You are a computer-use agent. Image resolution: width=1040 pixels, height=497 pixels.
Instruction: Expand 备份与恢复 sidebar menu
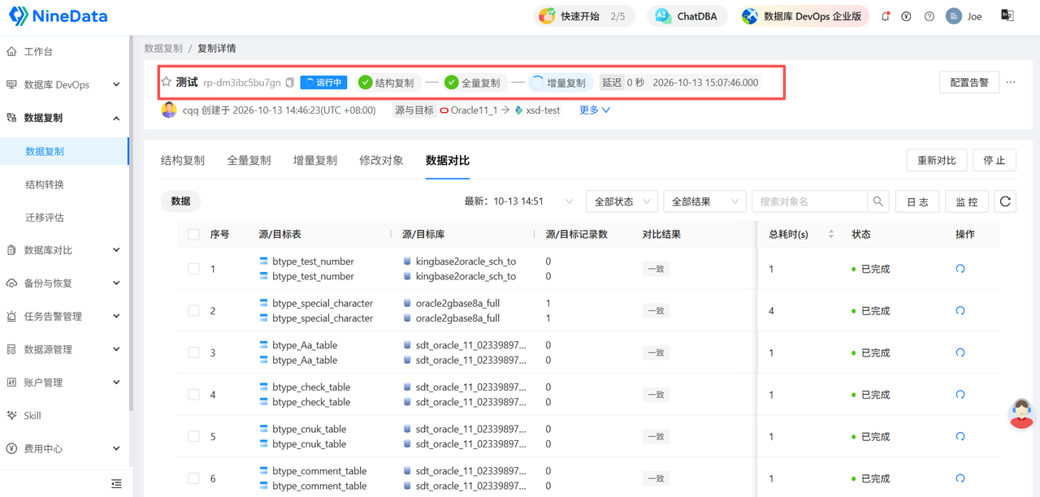point(64,283)
